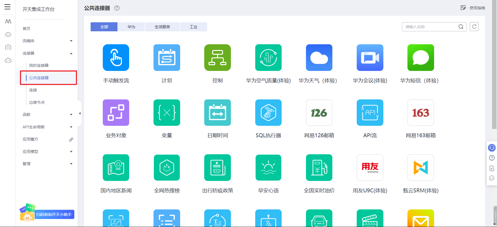Click the refresh icon beside search box

point(474,27)
